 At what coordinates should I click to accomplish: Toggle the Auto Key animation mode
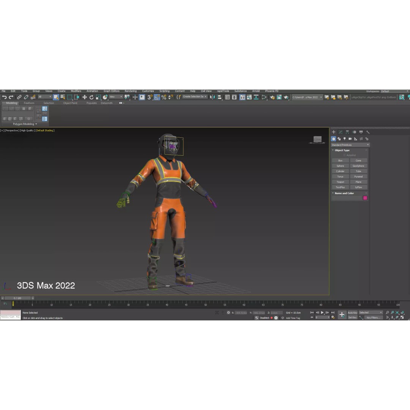[x=352, y=312]
